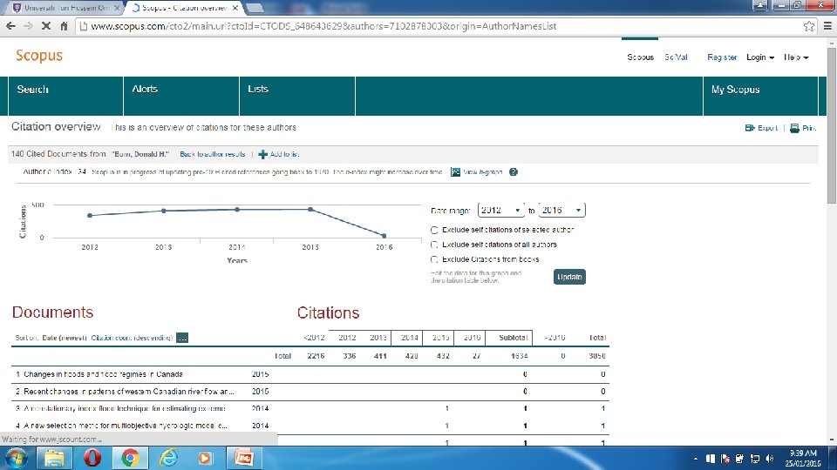
Task: Open the View h-graph icon
Action: pos(455,172)
